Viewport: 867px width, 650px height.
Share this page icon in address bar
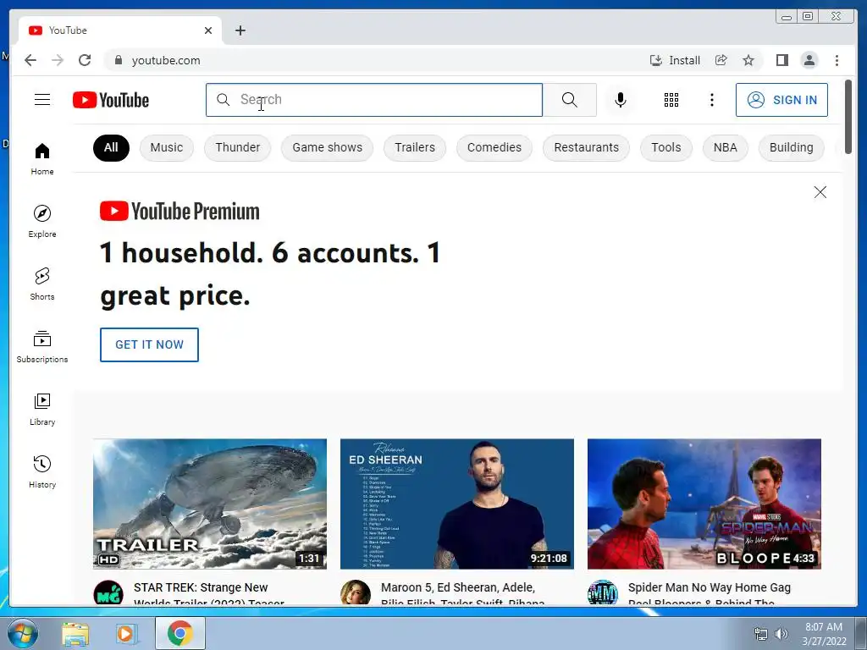coord(721,60)
